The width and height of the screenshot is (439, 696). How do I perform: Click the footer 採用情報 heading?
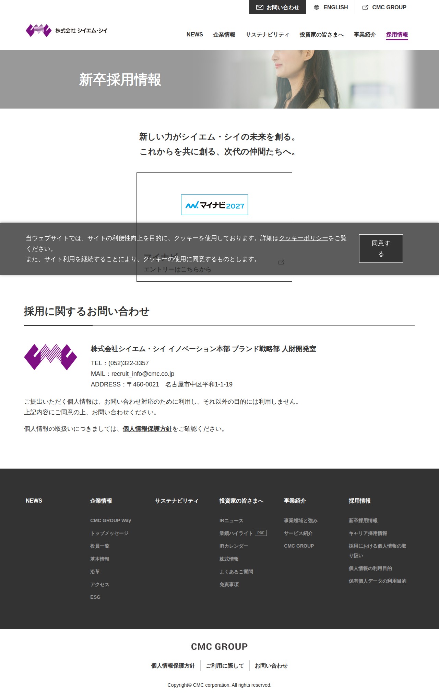coord(360,501)
